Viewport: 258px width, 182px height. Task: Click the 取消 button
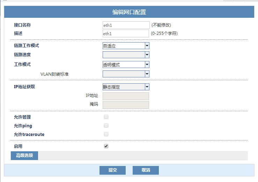click(x=146, y=170)
